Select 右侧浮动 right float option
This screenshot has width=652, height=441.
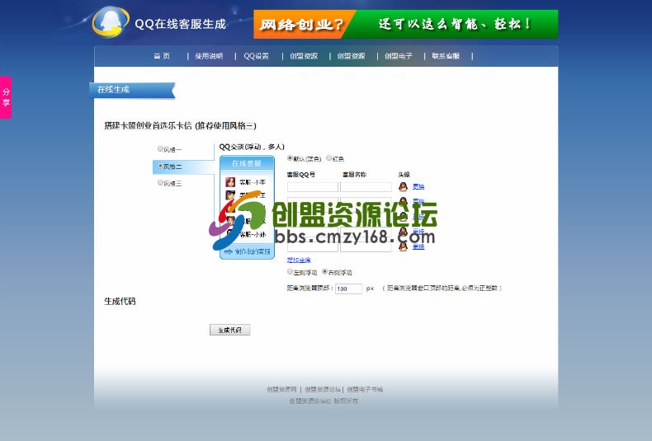[324, 271]
